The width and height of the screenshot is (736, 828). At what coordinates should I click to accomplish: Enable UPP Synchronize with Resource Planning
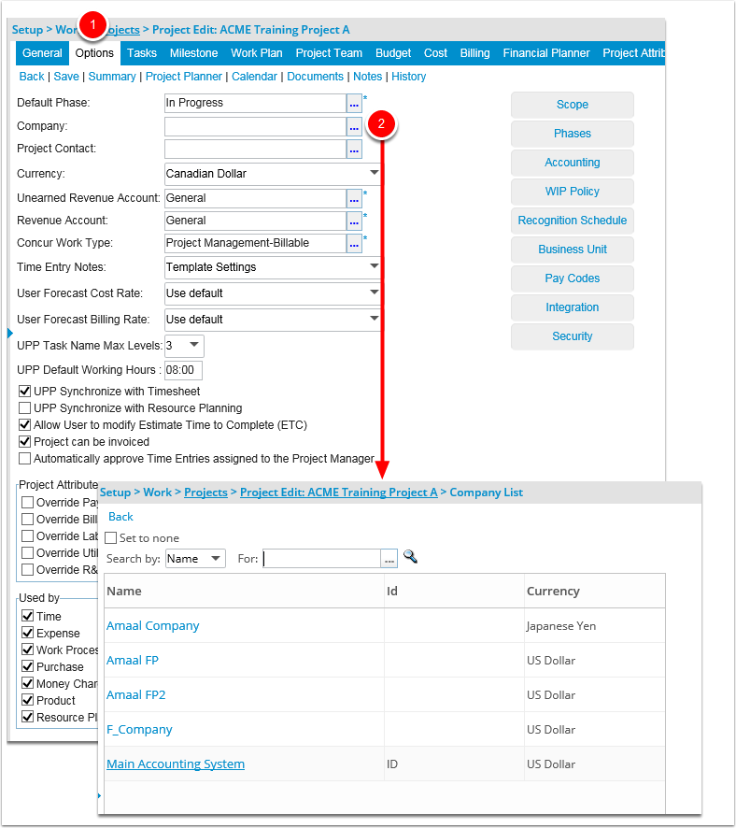pyautogui.click(x=24, y=408)
